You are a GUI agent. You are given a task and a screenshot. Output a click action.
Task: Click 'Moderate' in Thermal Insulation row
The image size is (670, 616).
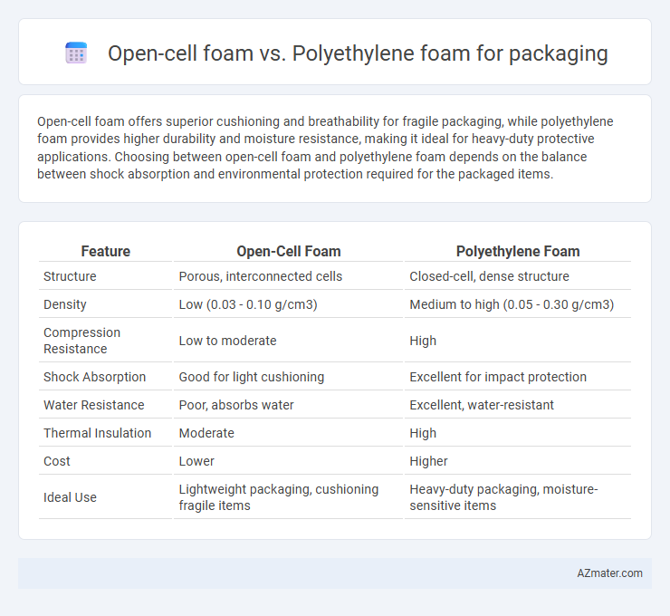206,433
